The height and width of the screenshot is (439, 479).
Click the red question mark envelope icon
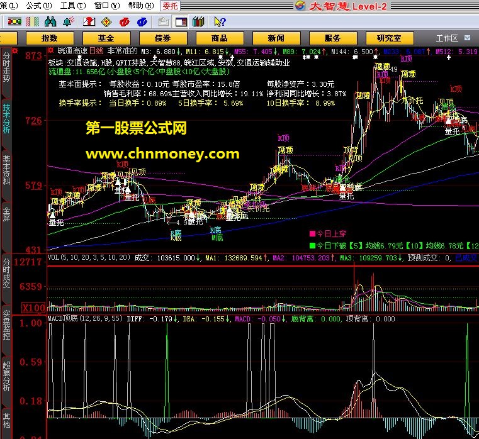tap(89, 21)
